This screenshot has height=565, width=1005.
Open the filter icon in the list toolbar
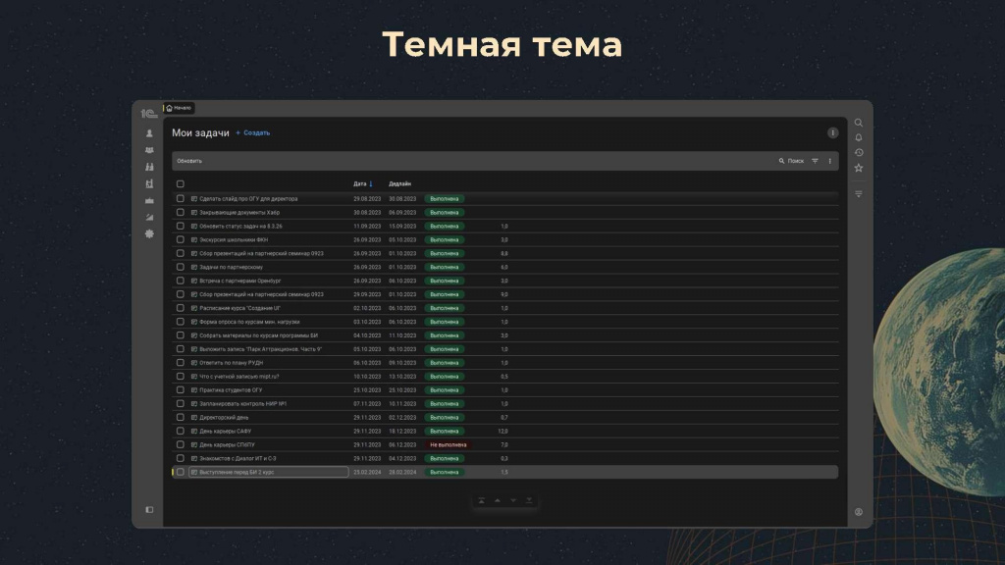tap(815, 161)
